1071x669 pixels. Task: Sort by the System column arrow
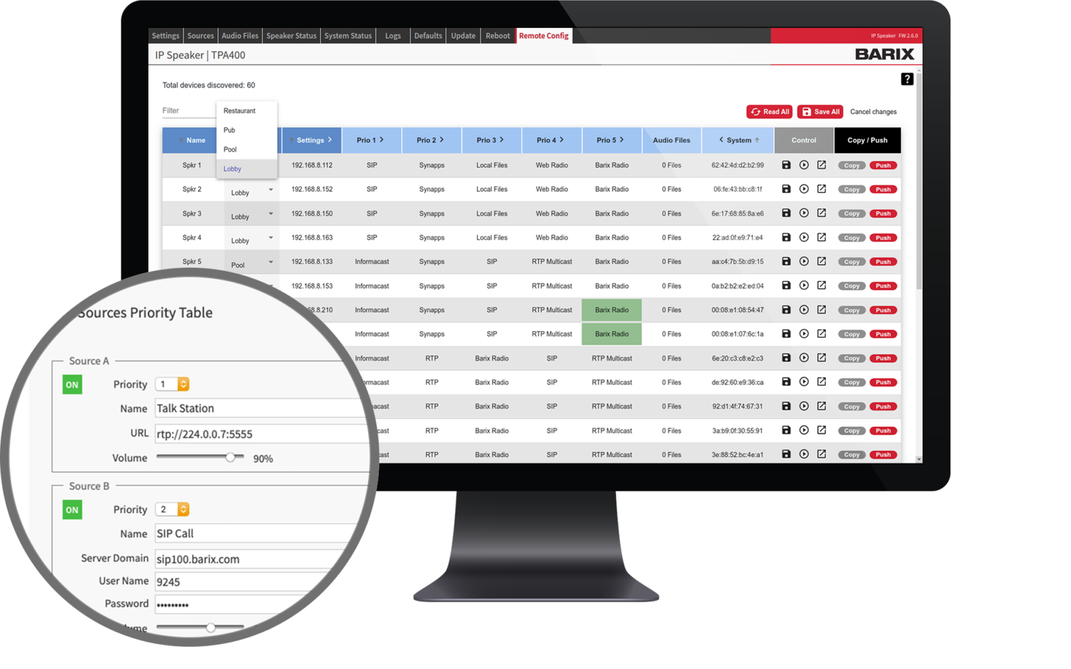point(757,140)
